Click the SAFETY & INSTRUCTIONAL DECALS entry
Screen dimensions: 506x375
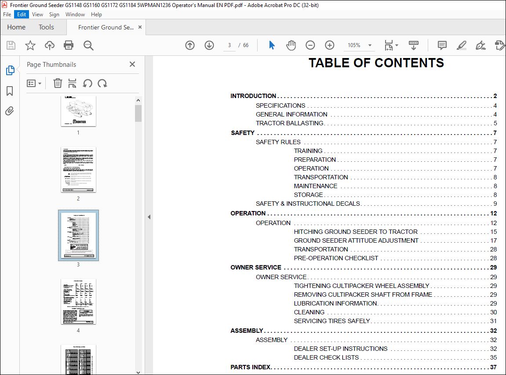pyautogui.click(x=376, y=204)
